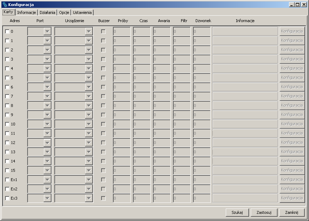Tick the Ex3 address checkbox
Screen dimensions: 309x221
[7, 198]
